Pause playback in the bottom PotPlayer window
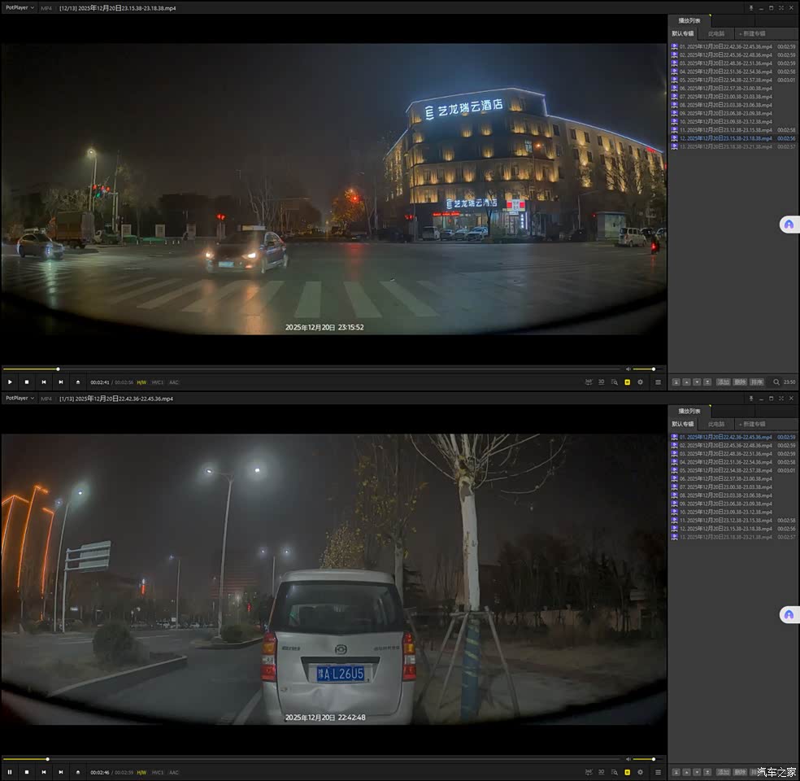Image resolution: width=800 pixels, height=781 pixels. (10, 772)
